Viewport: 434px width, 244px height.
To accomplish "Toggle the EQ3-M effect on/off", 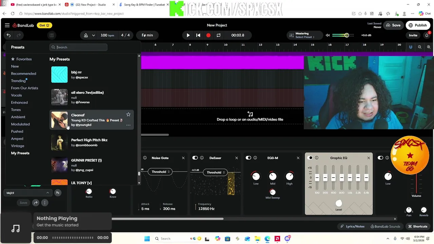I will 248,158.
